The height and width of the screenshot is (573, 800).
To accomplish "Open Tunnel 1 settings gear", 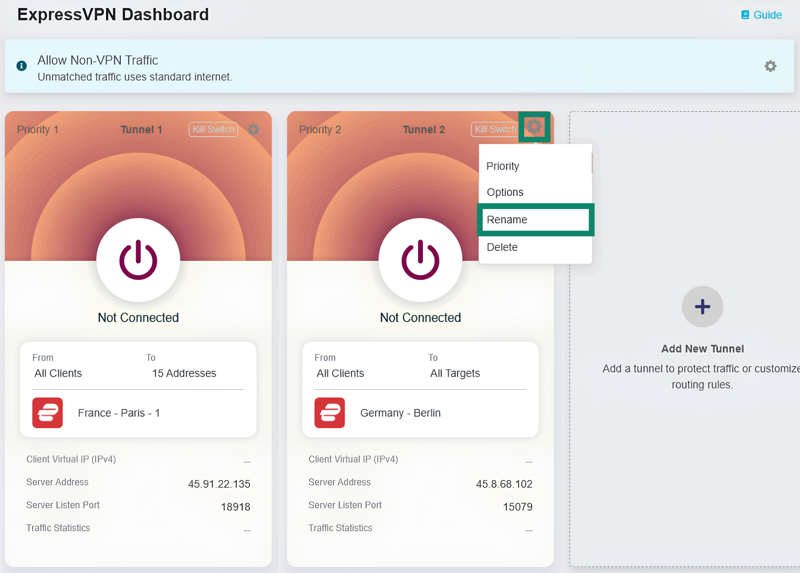I will [x=253, y=129].
